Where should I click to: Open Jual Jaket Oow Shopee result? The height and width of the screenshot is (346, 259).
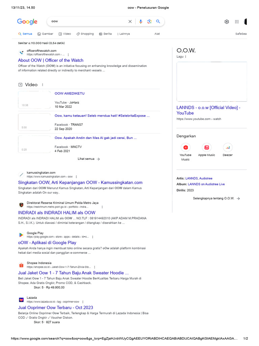coord(73,273)
